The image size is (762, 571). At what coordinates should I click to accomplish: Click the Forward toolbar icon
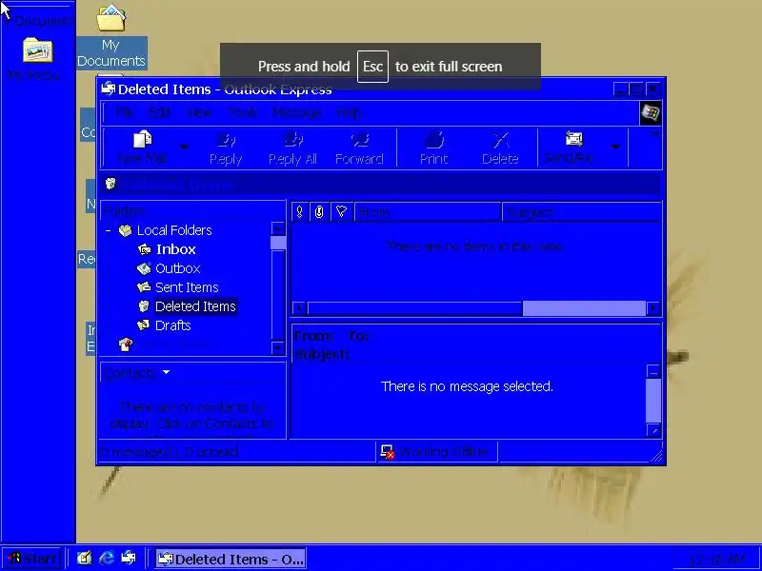(x=360, y=140)
